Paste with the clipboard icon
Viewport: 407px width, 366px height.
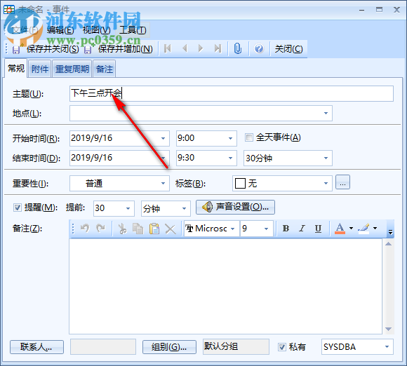(154, 229)
